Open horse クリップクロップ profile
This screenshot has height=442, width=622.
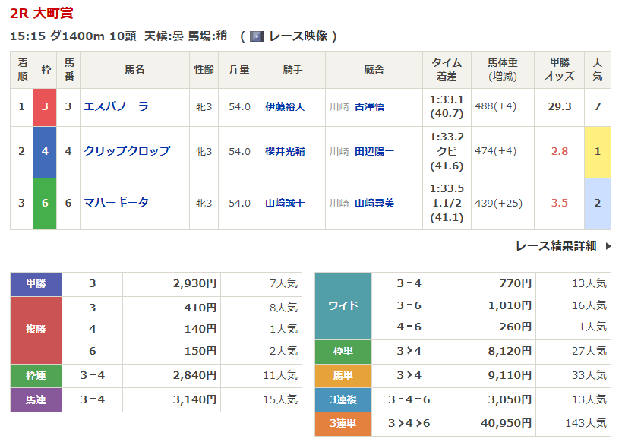tap(127, 151)
